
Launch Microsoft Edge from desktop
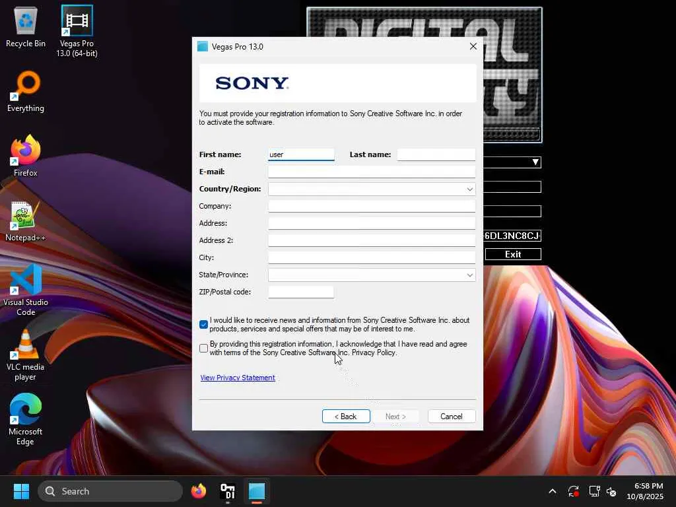click(26, 419)
